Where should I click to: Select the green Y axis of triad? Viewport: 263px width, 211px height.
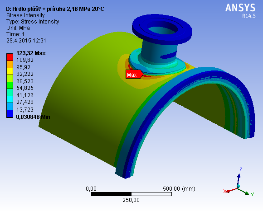pyautogui.click(x=244, y=192)
